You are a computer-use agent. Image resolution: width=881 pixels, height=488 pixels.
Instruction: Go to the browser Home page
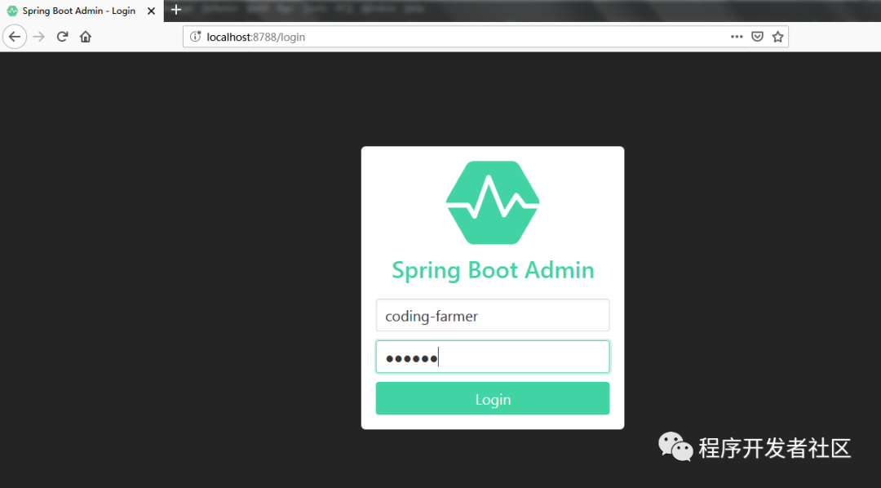[86, 37]
